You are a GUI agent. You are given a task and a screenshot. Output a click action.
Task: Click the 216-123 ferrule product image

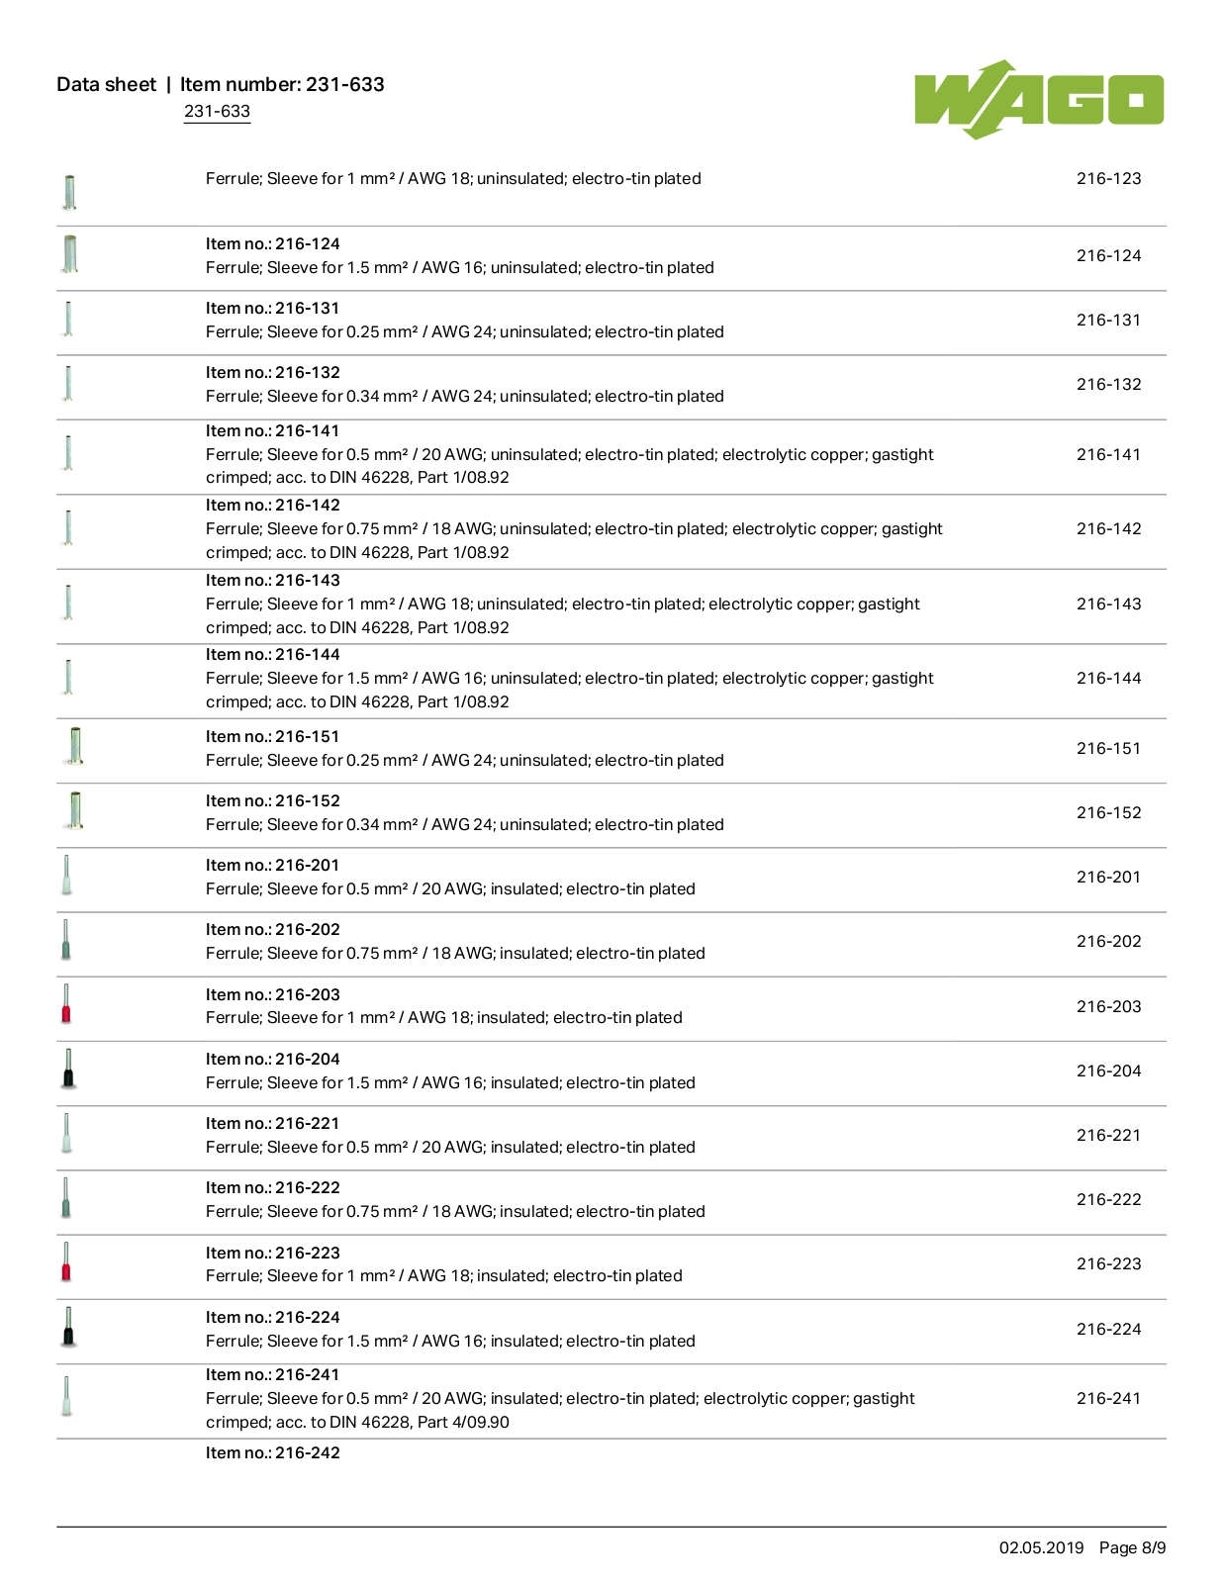pyautogui.click(x=69, y=191)
